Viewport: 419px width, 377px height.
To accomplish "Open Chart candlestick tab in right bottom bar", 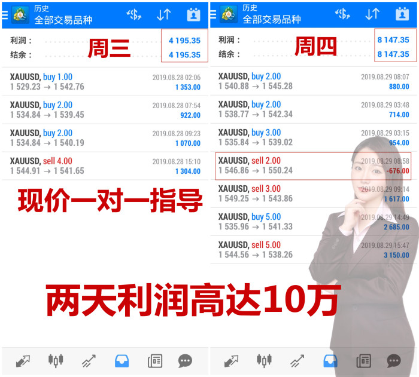I will click(264, 361).
